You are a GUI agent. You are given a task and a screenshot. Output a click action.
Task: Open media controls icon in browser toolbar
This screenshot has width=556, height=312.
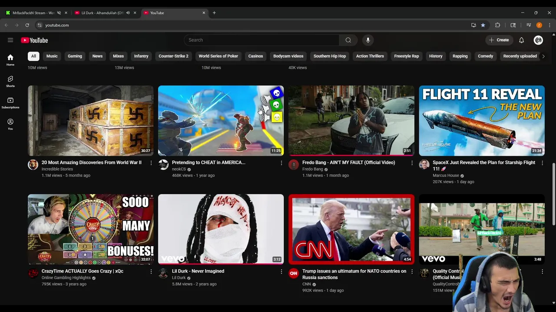(x=529, y=25)
